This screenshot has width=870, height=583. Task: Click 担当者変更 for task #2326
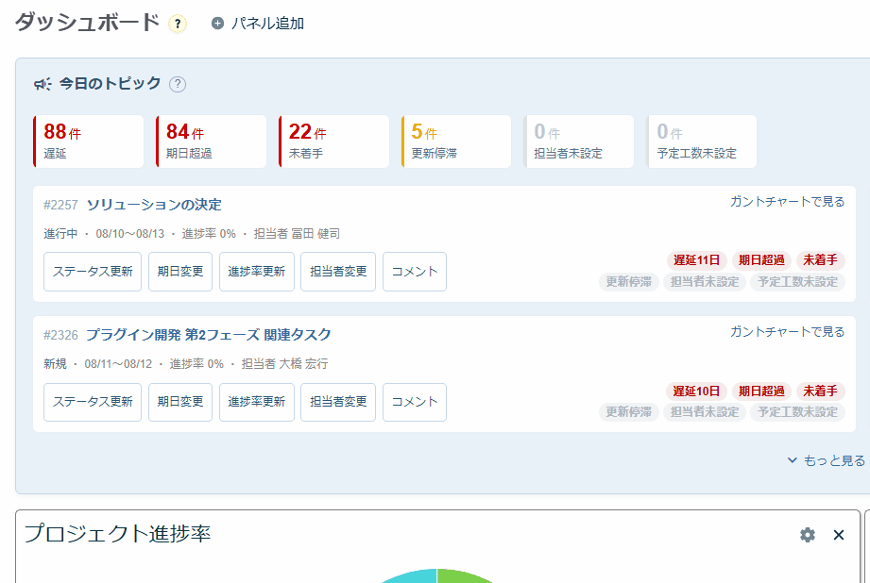338,402
